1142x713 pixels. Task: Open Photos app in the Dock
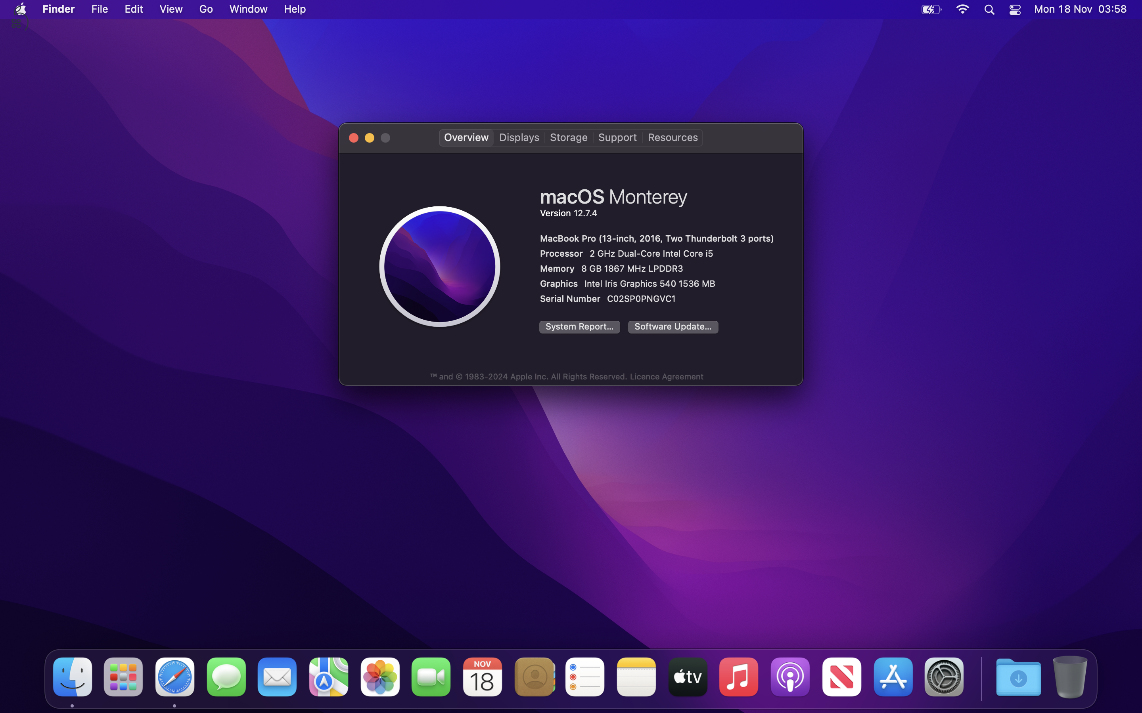380,677
